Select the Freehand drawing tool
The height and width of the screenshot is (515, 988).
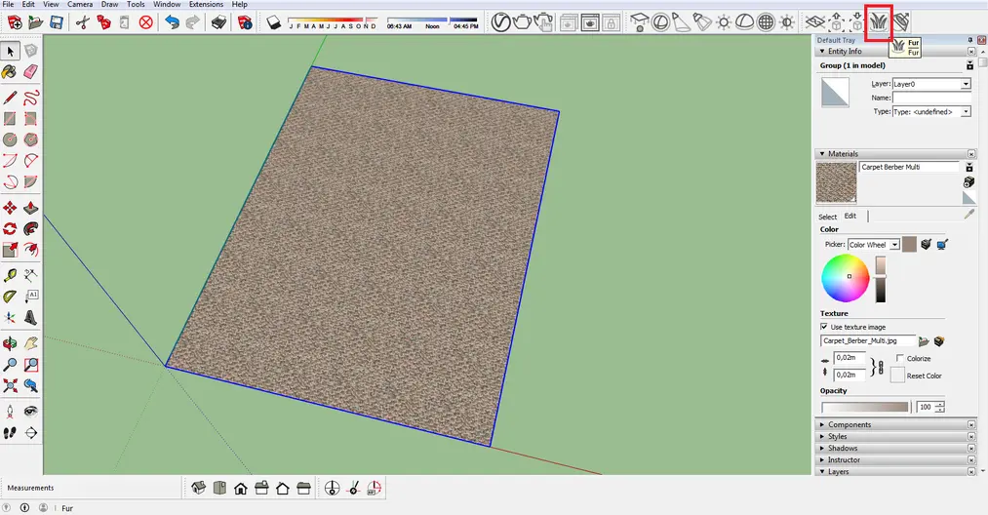(x=30, y=98)
